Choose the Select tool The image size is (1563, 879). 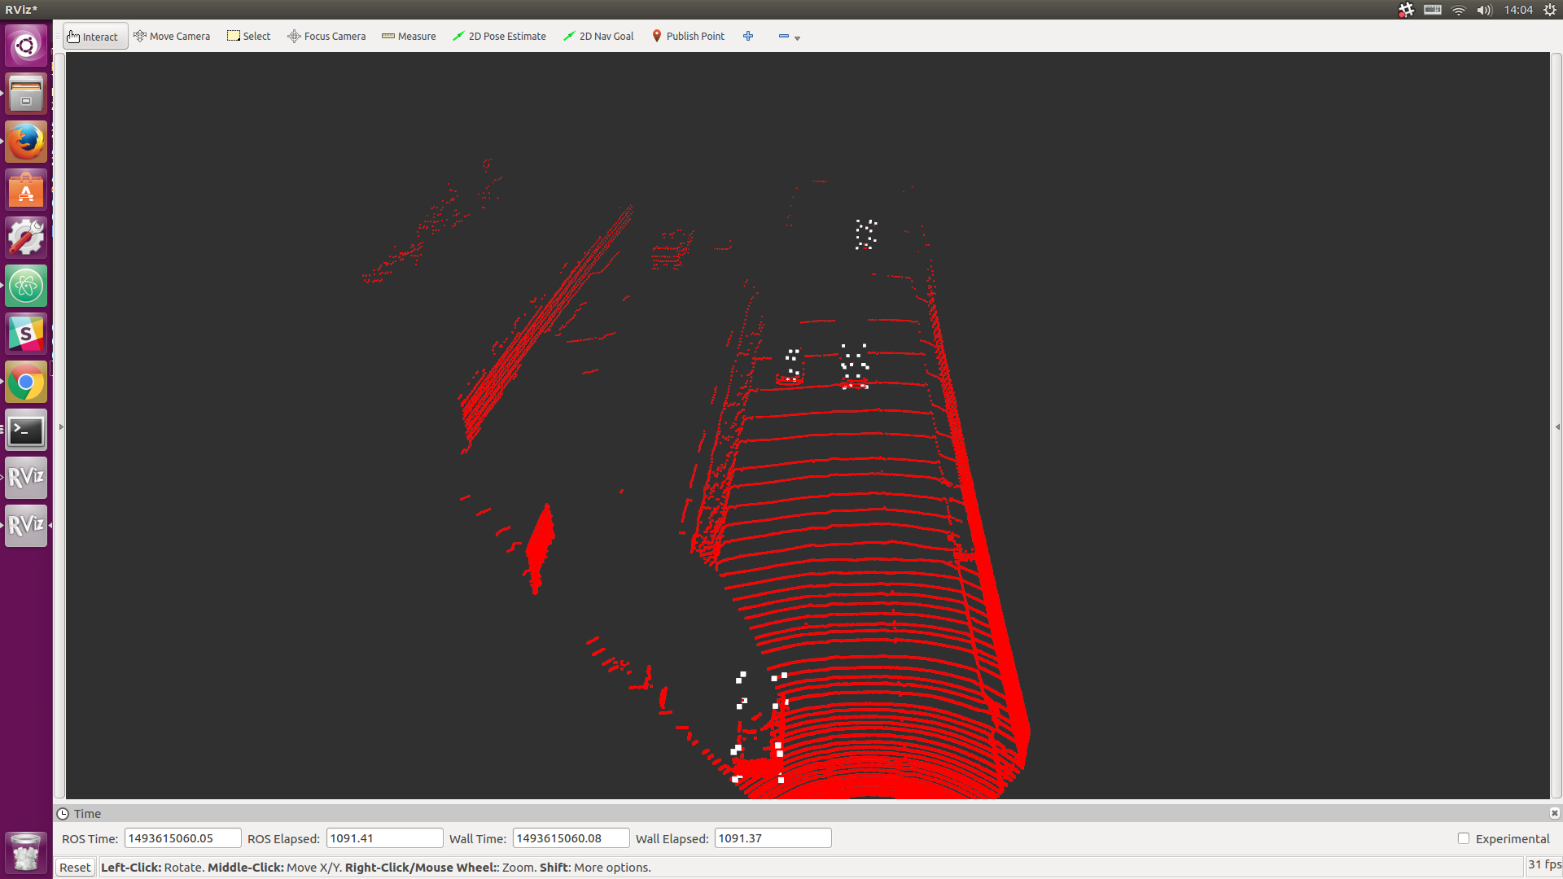249,37
